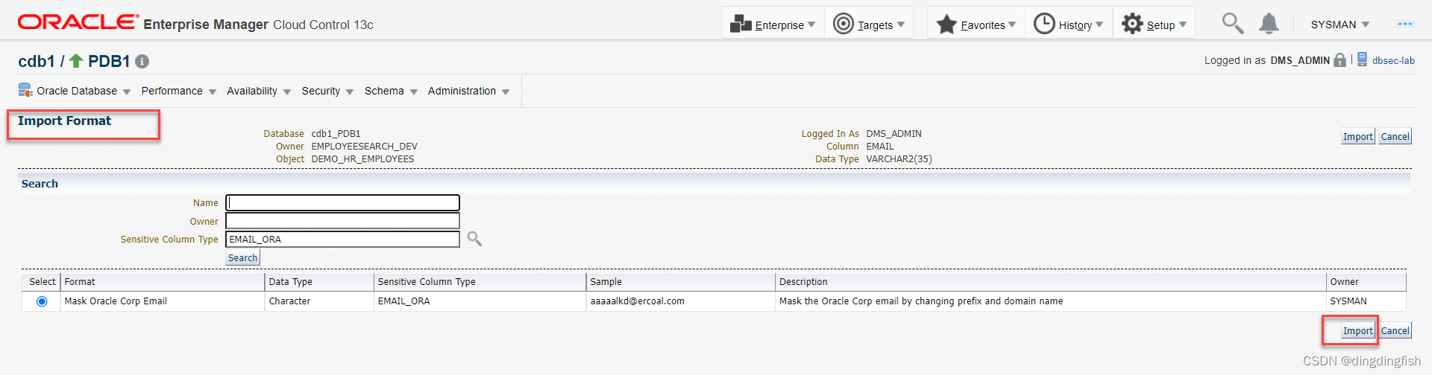
Task: Click the bottom Import button
Action: (1357, 330)
